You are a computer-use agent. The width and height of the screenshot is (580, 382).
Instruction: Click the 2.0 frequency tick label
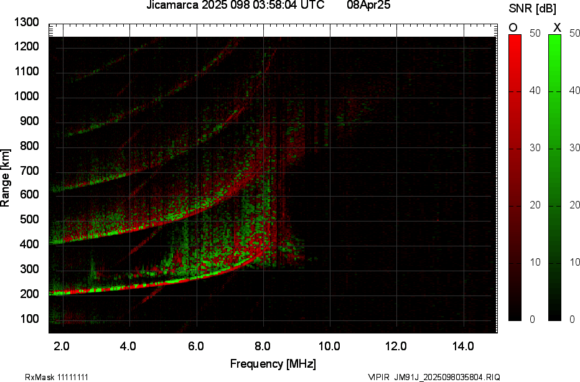coord(62,347)
